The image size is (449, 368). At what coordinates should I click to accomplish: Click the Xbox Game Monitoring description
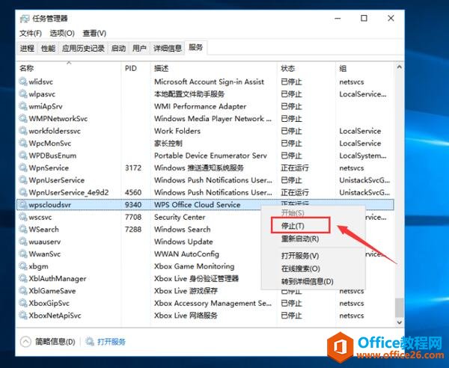194,266
